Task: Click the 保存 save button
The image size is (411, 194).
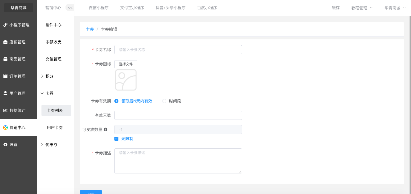Action: pos(91,192)
